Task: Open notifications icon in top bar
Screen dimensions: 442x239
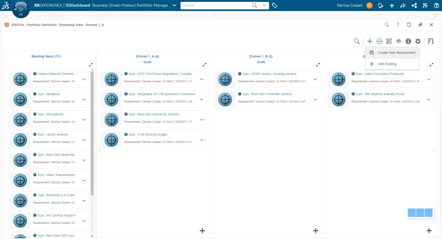Action: [381, 6]
